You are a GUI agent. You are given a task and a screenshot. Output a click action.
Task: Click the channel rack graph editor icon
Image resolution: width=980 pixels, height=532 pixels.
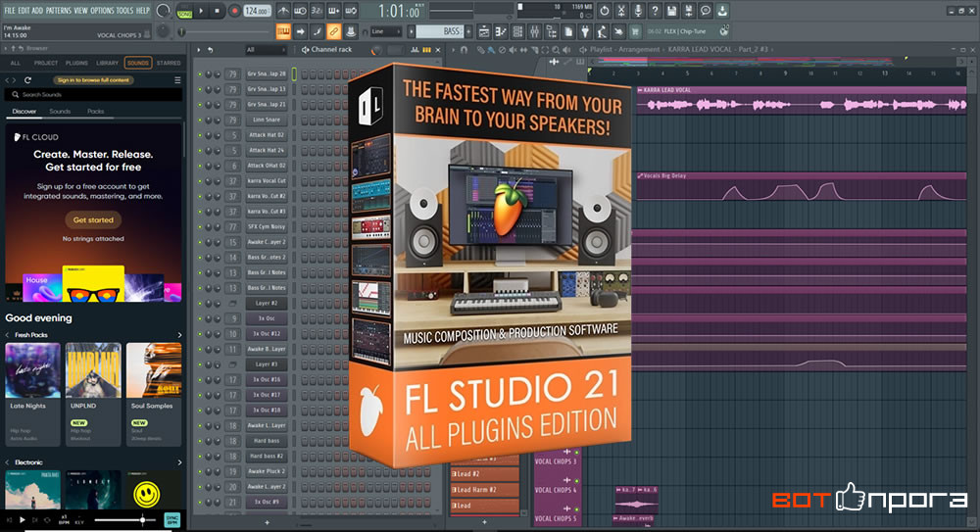click(415, 49)
